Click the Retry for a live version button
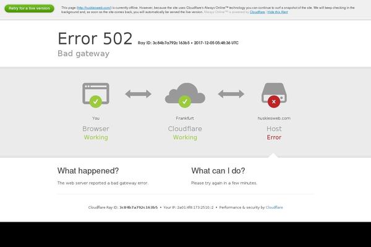 pos(29,8)
